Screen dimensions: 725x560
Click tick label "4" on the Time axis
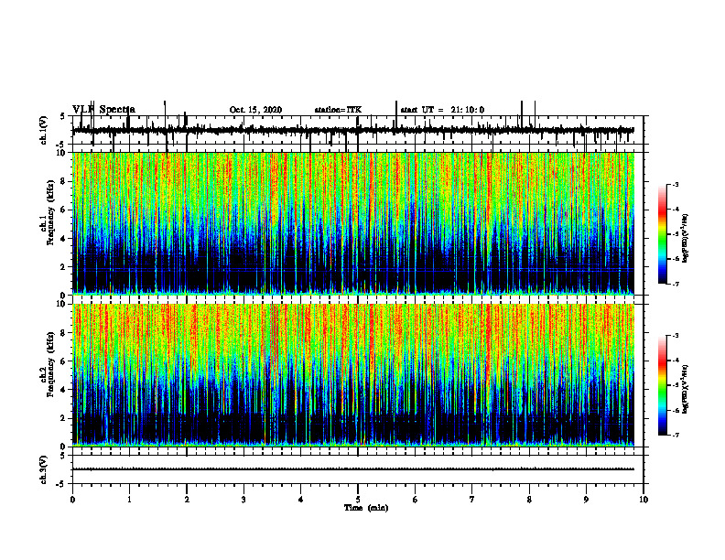tap(301, 500)
